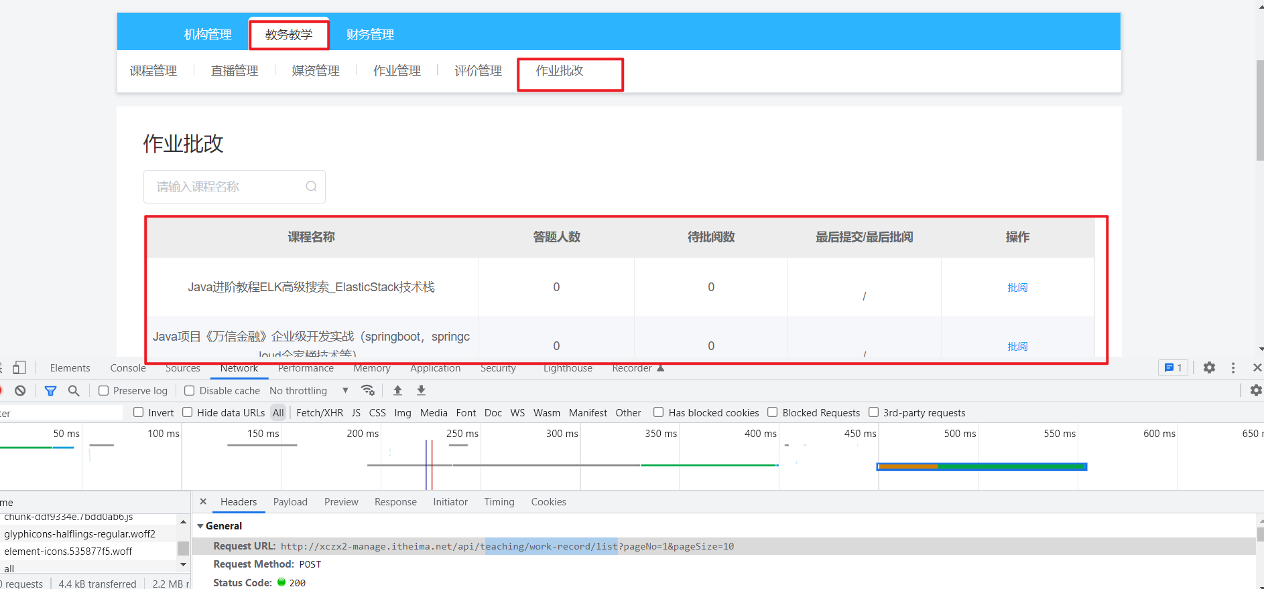Open the issues counter badge
The height and width of the screenshot is (589, 1264).
point(1173,367)
